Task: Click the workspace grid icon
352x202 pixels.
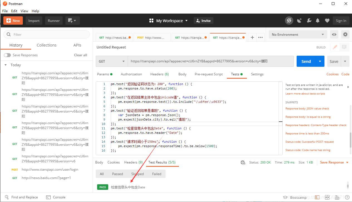Action: [151, 21]
